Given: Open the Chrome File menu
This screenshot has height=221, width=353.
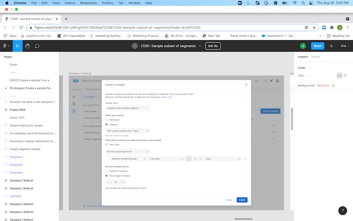Looking at the screenshot, I should coord(34,3).
